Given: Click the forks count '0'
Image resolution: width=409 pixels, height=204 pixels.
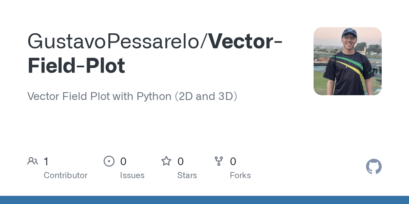Looking at the screenshot, I should tap(233, 161).
